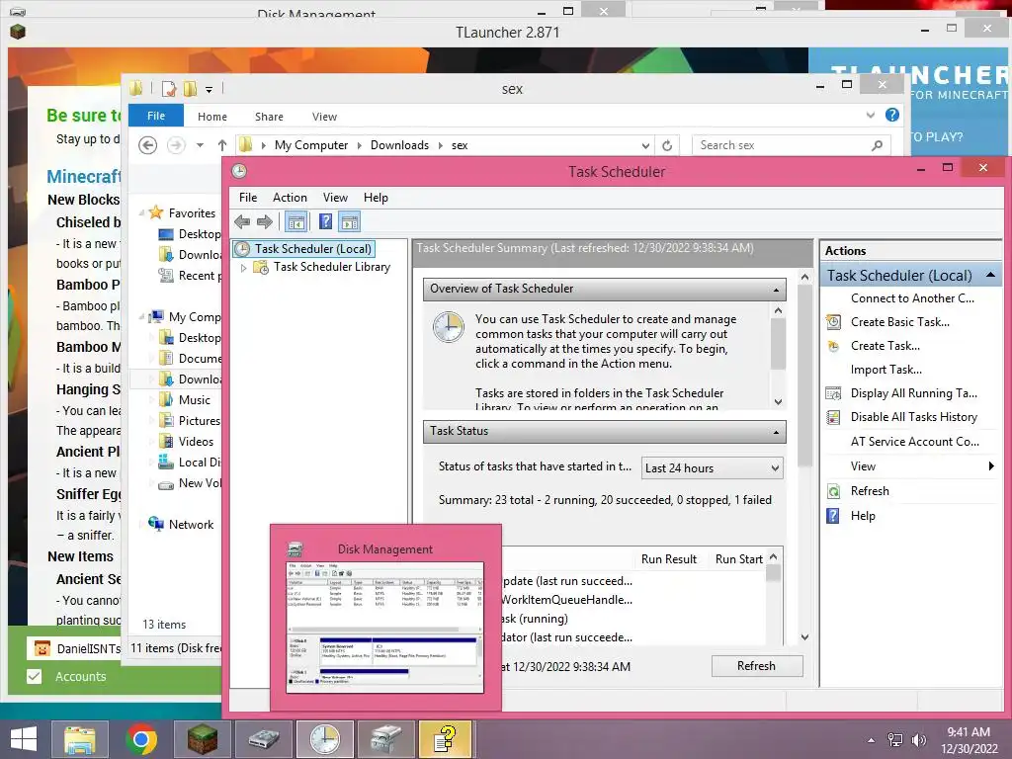This screenshot has width=1012, height=759.
Task: Click the Forward arrow in Task Scheduler toolbar
Action: (x=265, y=222)
